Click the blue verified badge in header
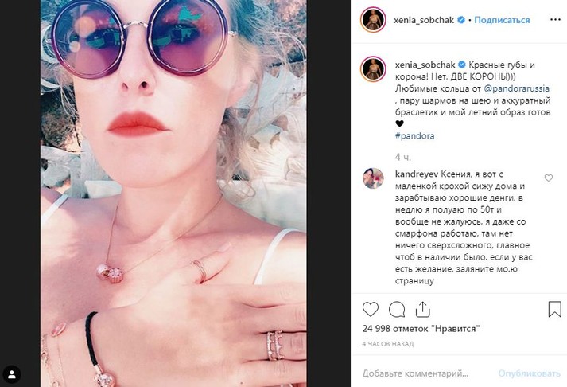 (460, 19)
